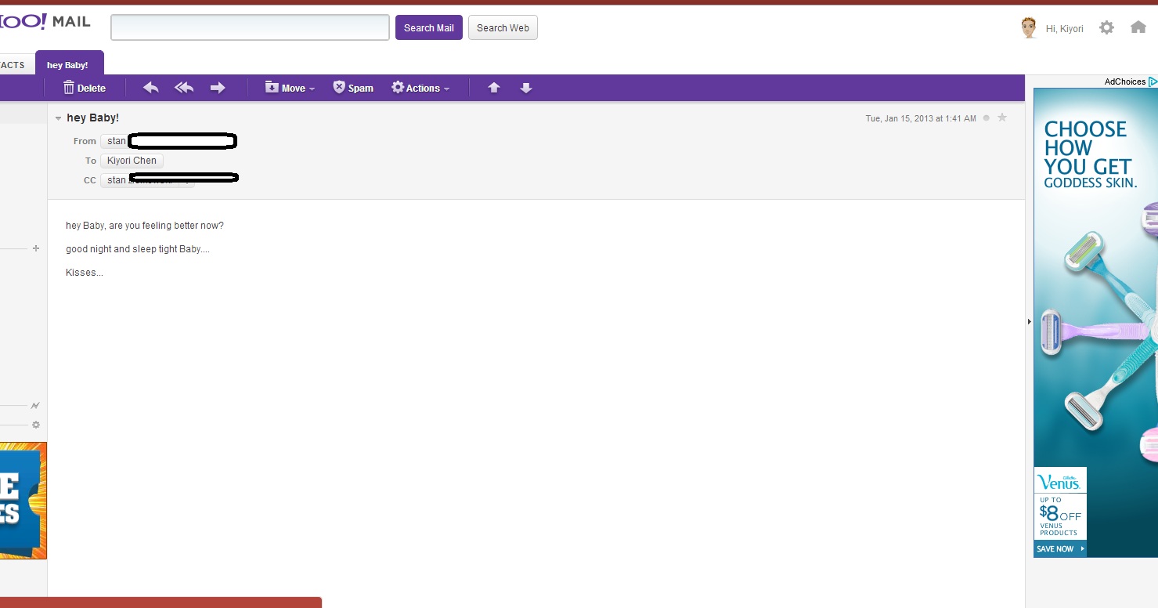
Task: Mark this message as Spam
Action: 353,88
